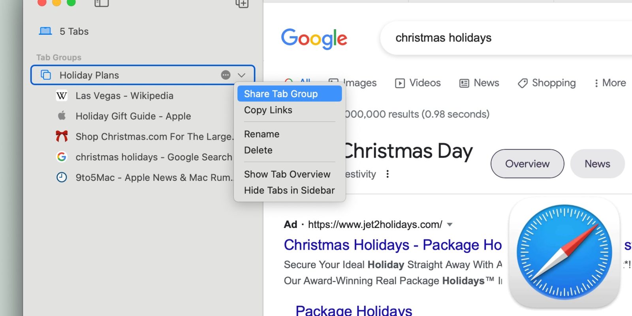Select Copy Links in the menu
The width and height of the screenshot is (632, 316).
(x=268, y=110)
